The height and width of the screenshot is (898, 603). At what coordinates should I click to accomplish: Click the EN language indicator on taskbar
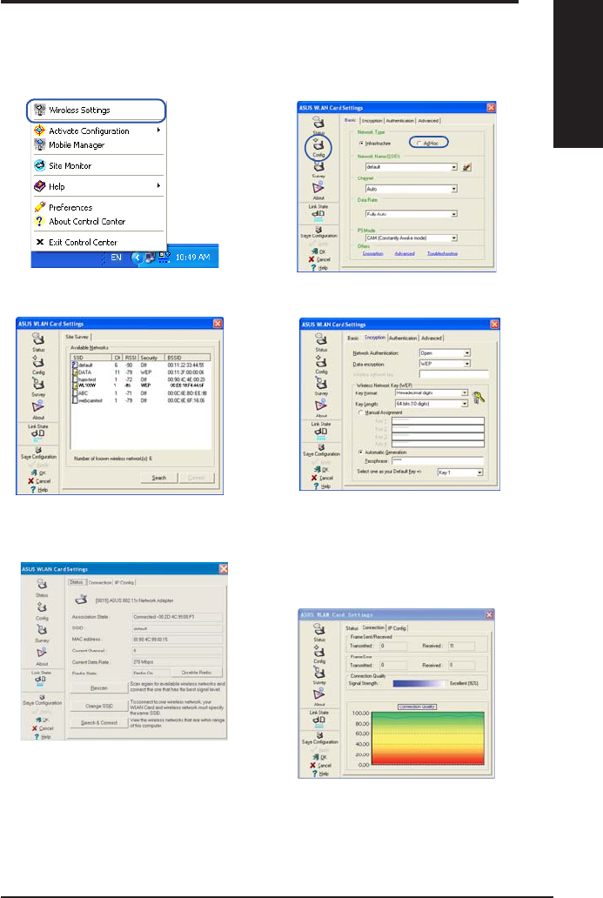click(117, 258)
